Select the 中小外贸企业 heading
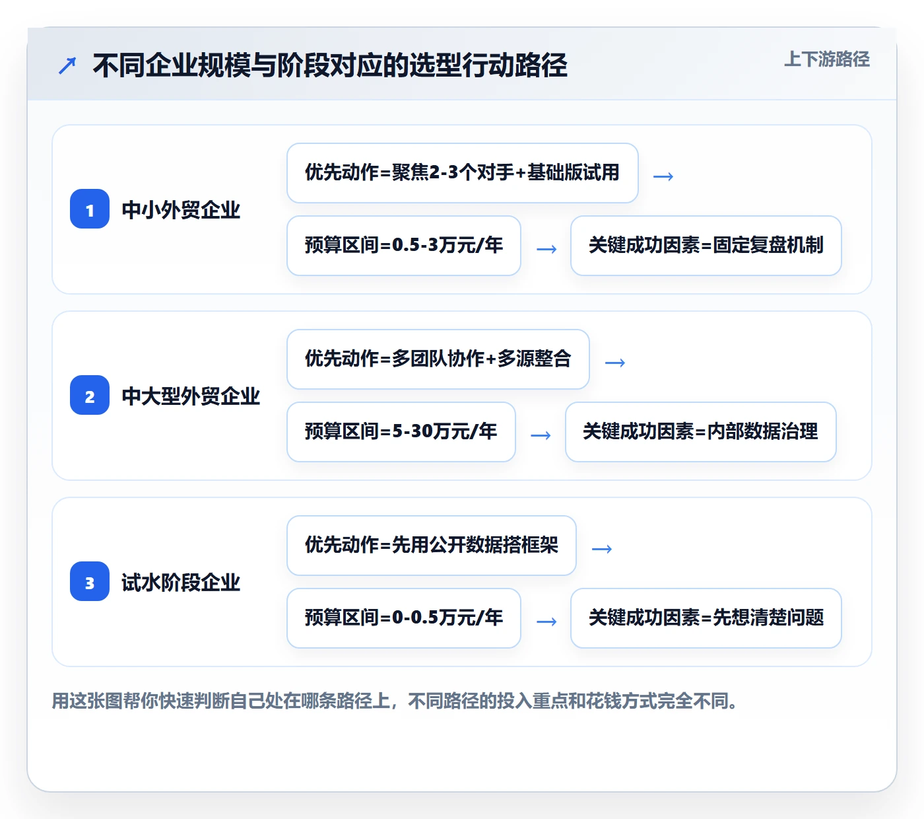The height and width of the screenshot is (819, 924). coord(181,210)
